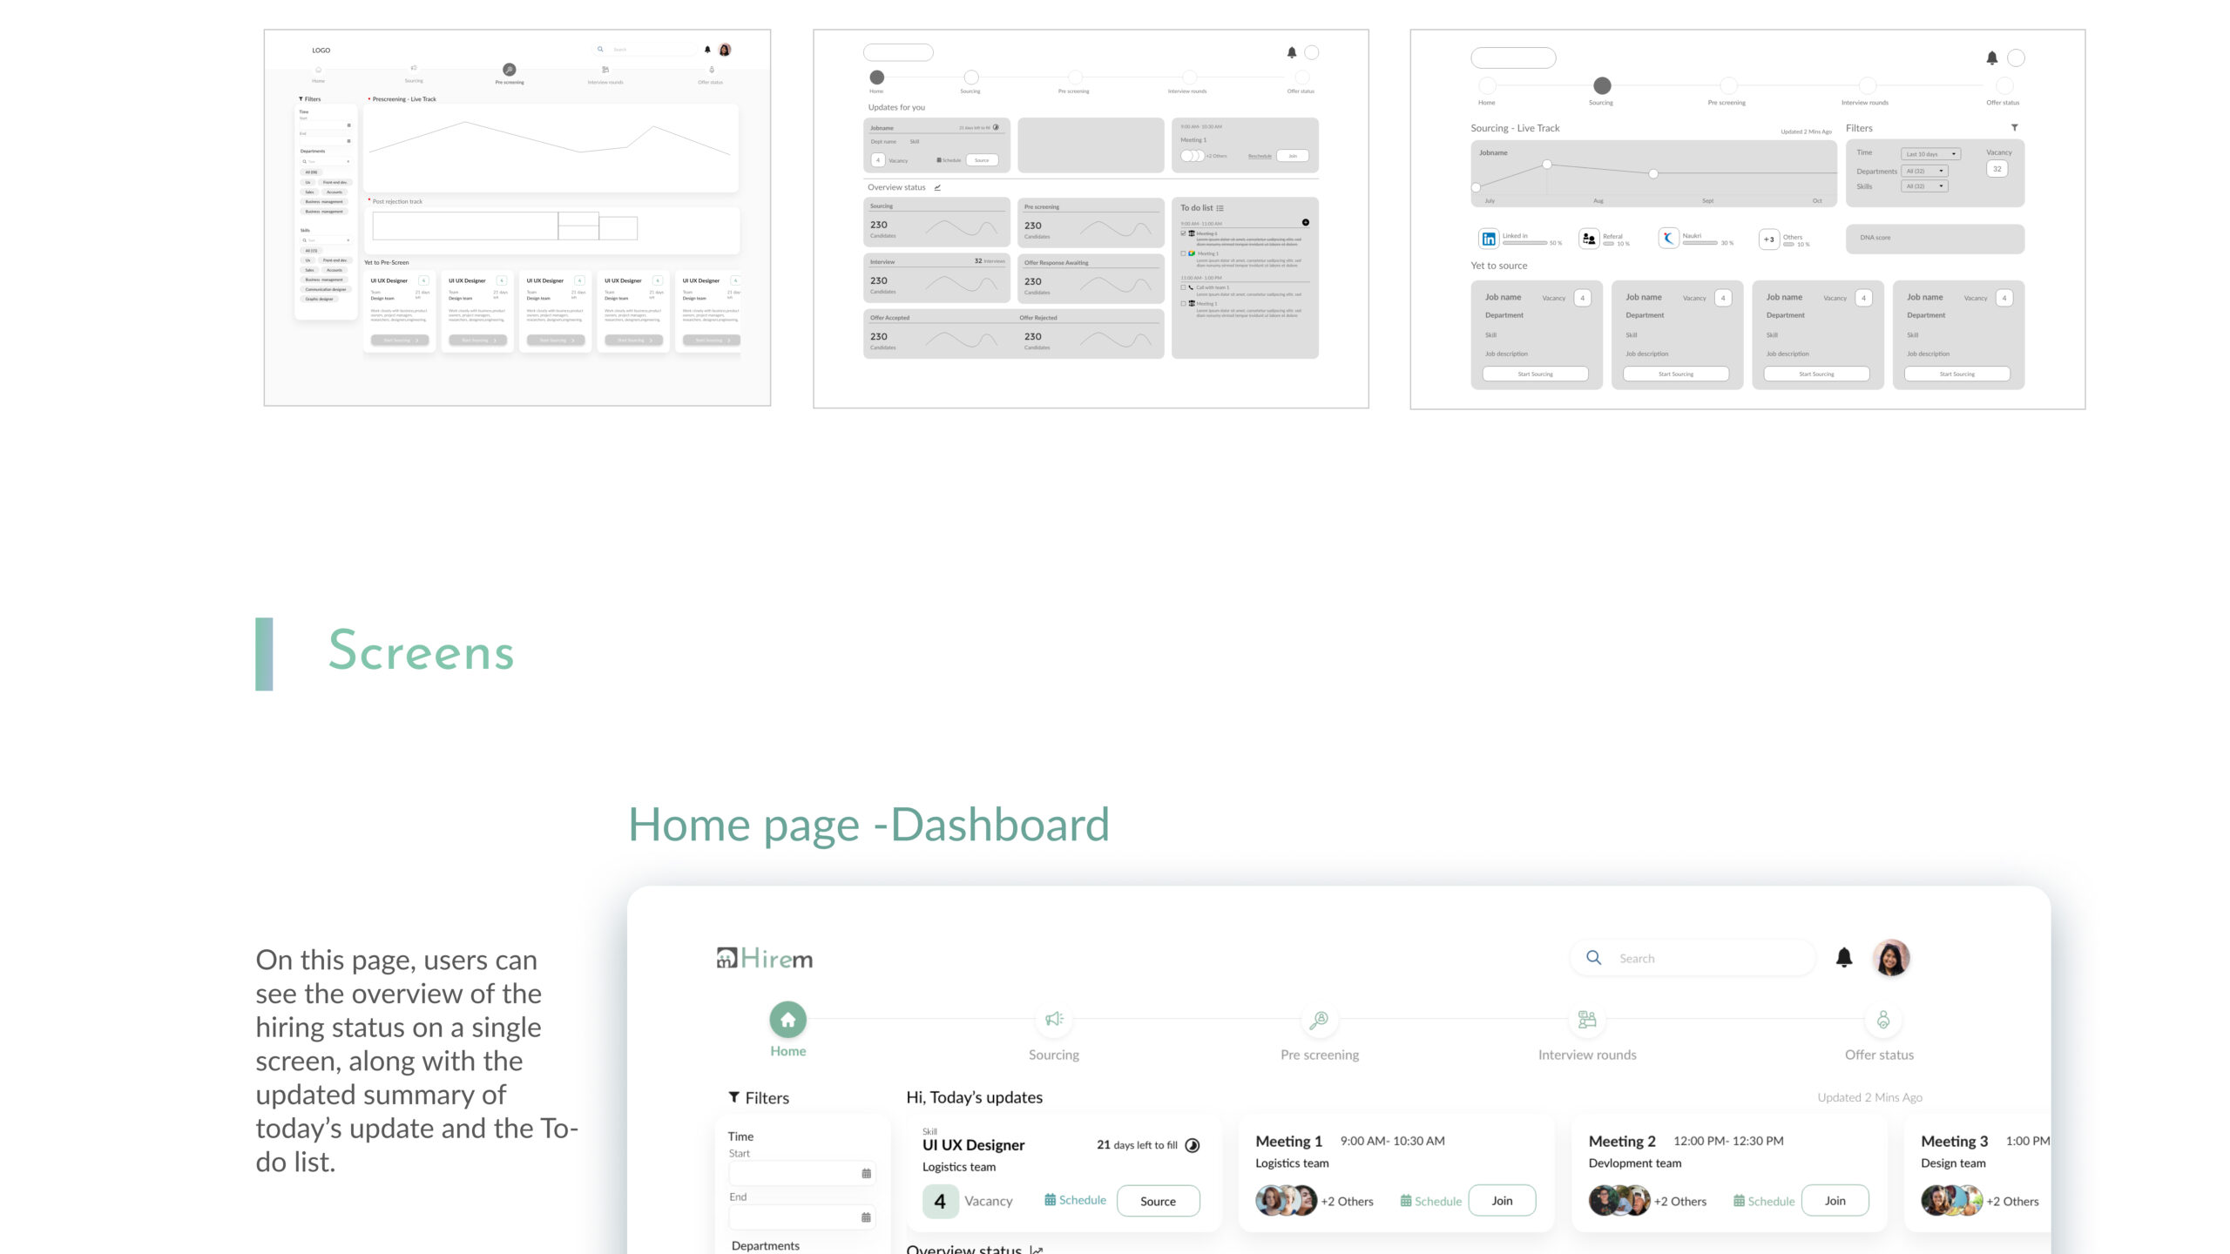Click Join button for Meeting 1
The width and height of the screenshot is (2230, 1254).
pos(1502,1201)
